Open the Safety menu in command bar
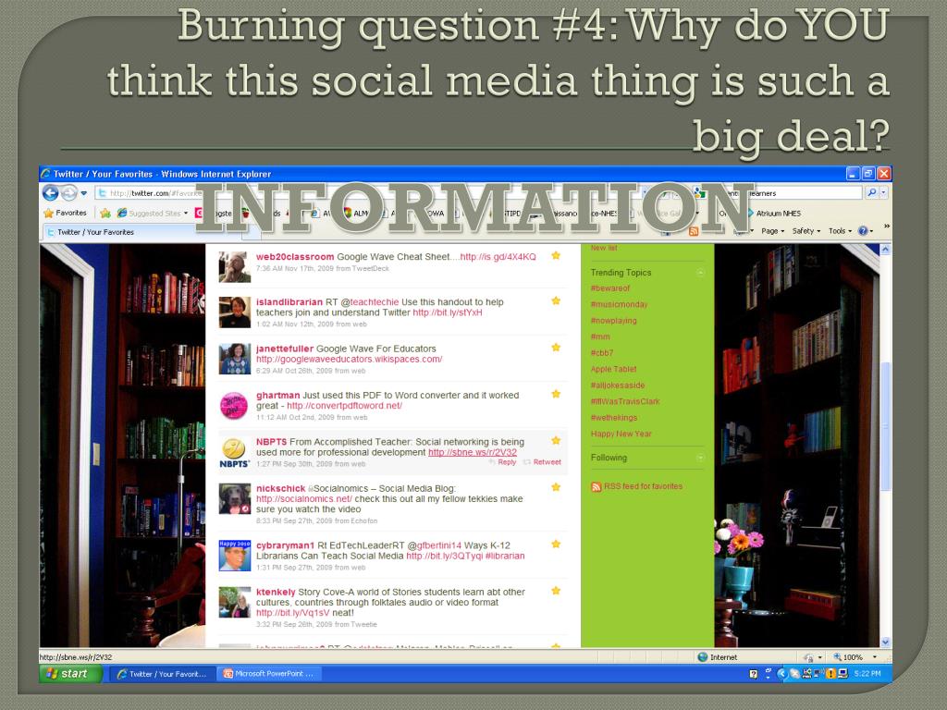 [x=806, y=231]
